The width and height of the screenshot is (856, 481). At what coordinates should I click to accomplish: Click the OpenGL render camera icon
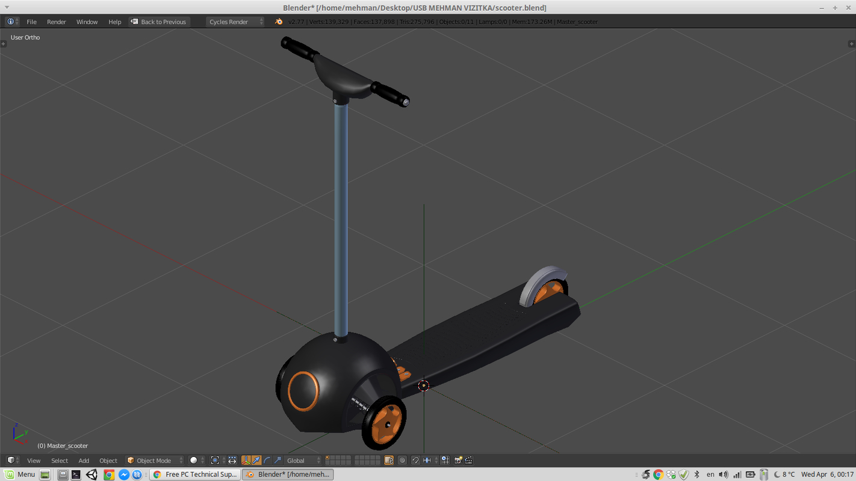[x=457, y=460]
